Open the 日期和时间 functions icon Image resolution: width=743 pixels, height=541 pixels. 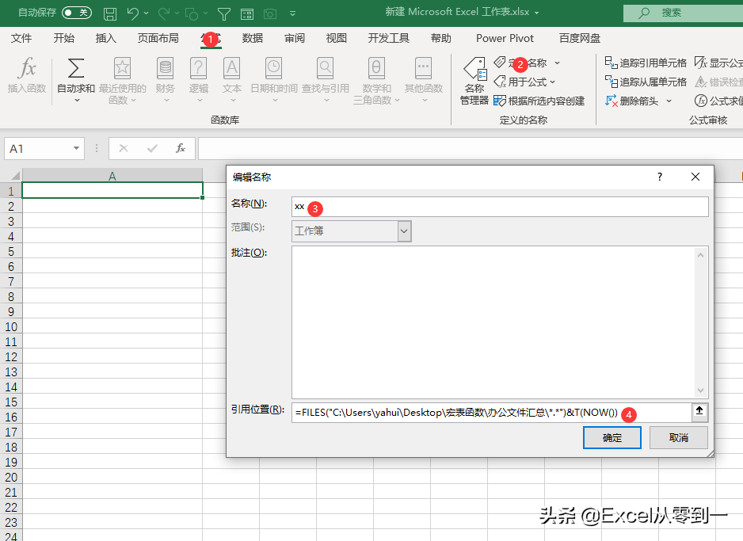point(273,68)
